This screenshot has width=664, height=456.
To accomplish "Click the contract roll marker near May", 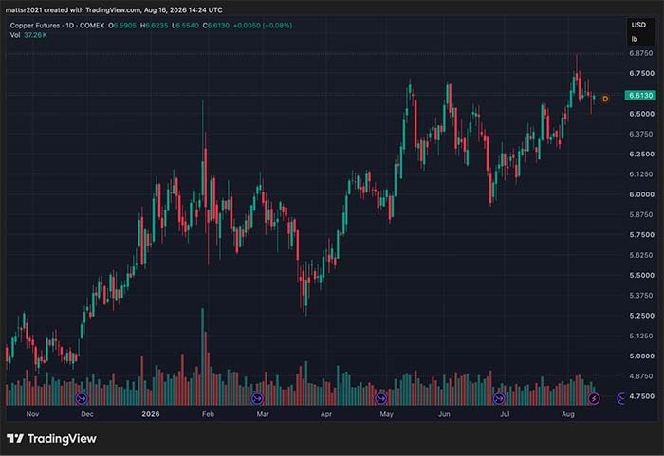I will pyautogui.click(x=380, y=398).
